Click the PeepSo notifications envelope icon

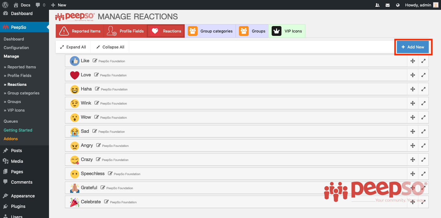click(387, 5)
